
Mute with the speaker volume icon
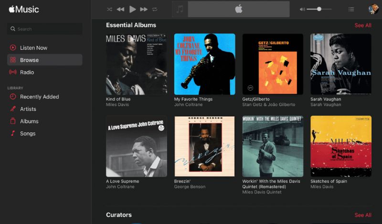point(302,9)
